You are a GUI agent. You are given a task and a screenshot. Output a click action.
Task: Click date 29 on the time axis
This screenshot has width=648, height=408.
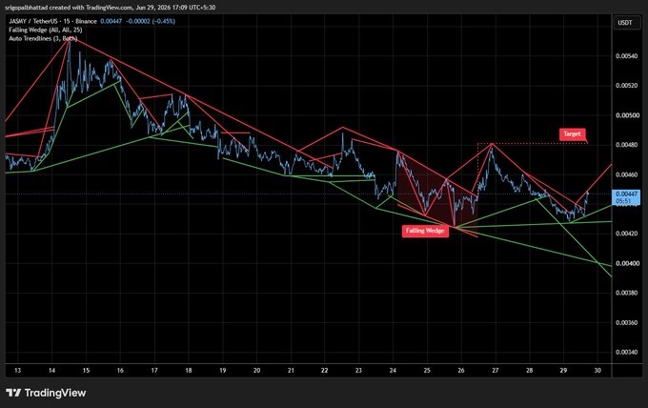click(x=563, y=371)
